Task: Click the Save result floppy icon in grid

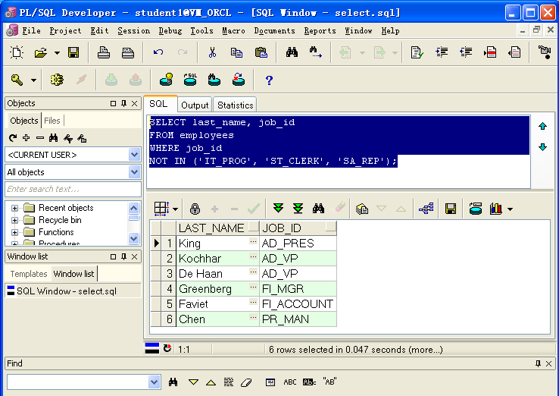Action: (x=451, y=209)
